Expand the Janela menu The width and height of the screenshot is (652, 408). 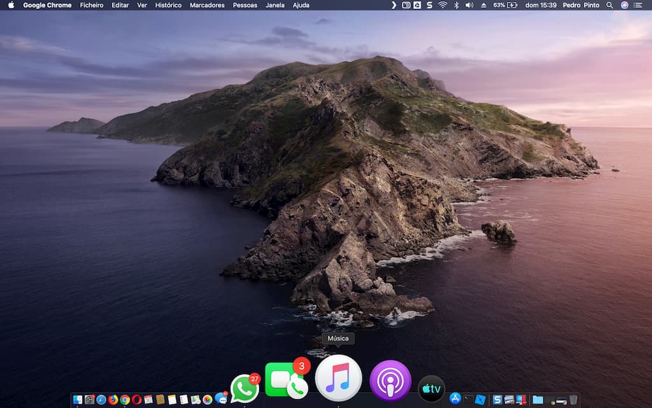[x=274, y=5]
